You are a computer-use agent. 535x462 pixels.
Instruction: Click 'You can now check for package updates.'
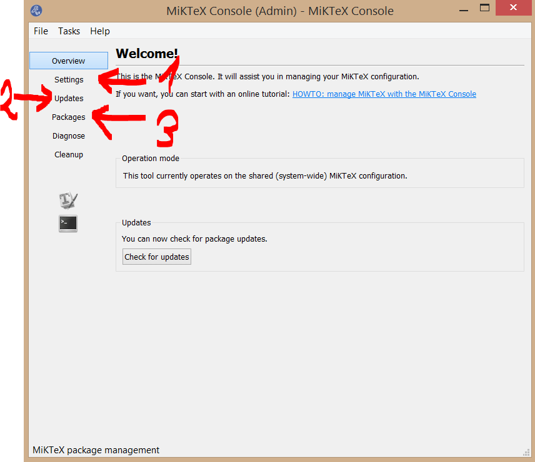(194, 239)
